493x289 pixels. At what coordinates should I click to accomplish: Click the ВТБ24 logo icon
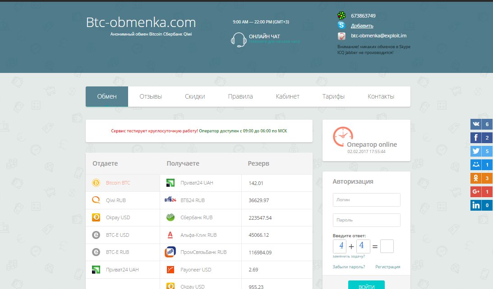coord(170,200)
